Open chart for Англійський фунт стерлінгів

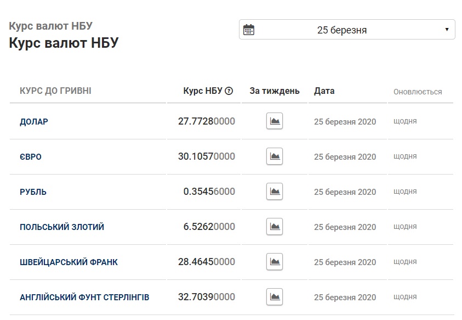pyautogui.click(x=275, y=297)
